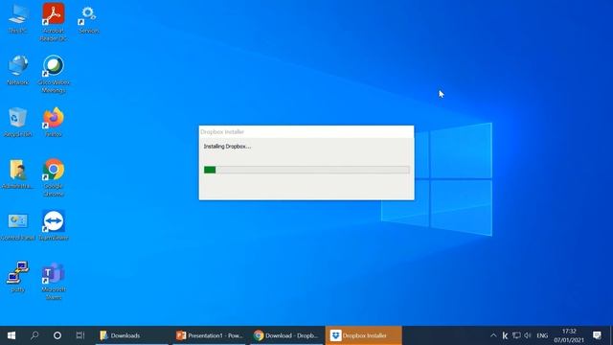
Task: Launch Google Chrome desktop shortcut
Action: click(x=54, y=178)
